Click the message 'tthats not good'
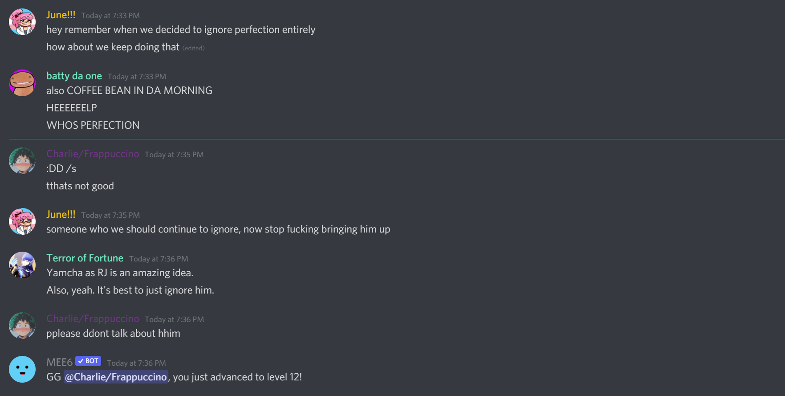785x396 pixels. point(80,186)
